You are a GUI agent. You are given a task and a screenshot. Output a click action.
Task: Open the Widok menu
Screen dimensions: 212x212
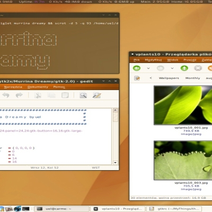173,60
